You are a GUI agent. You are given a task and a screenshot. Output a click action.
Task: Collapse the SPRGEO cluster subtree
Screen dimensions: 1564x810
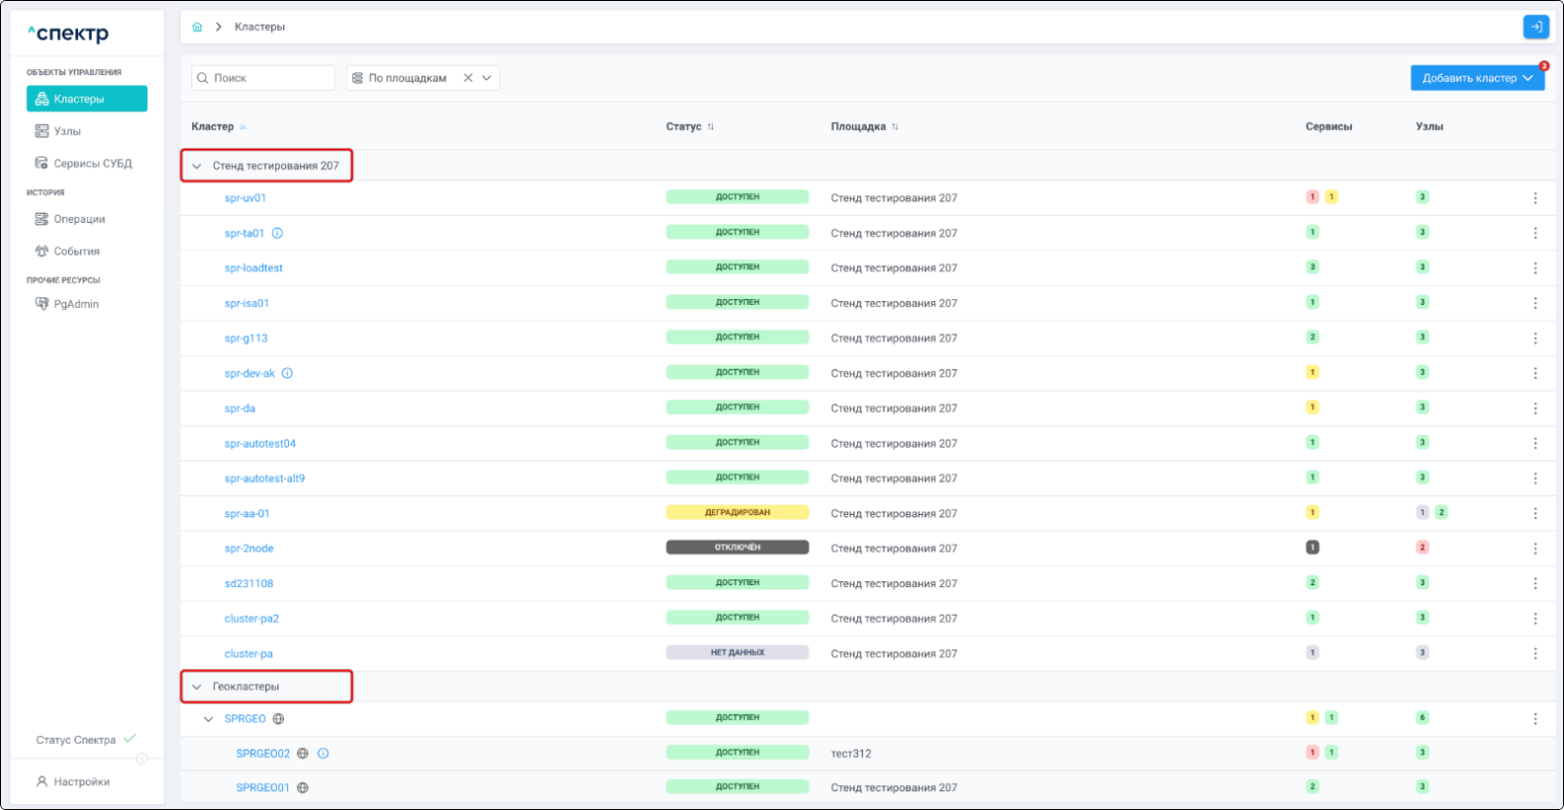pos(208,719)
